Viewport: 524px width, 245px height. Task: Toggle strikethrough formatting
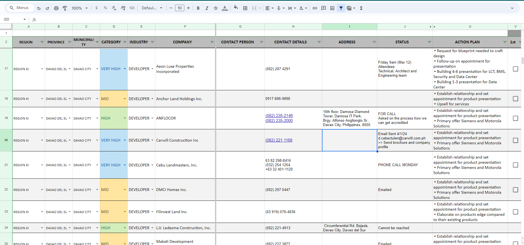(215, 8)
